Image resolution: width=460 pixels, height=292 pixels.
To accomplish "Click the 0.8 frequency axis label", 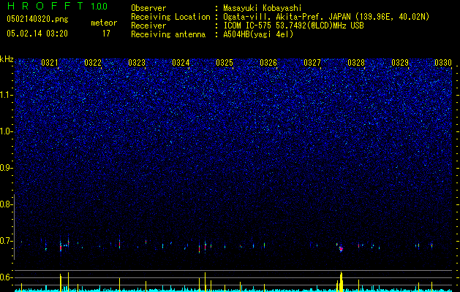I will (x=6, y=204).
